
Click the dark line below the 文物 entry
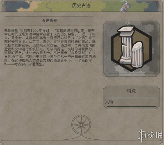pos(132,107)
